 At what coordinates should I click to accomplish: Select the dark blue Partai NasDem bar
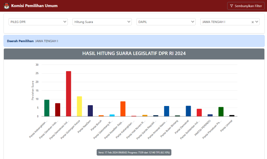pyautogui.click(x=91, y=111)
